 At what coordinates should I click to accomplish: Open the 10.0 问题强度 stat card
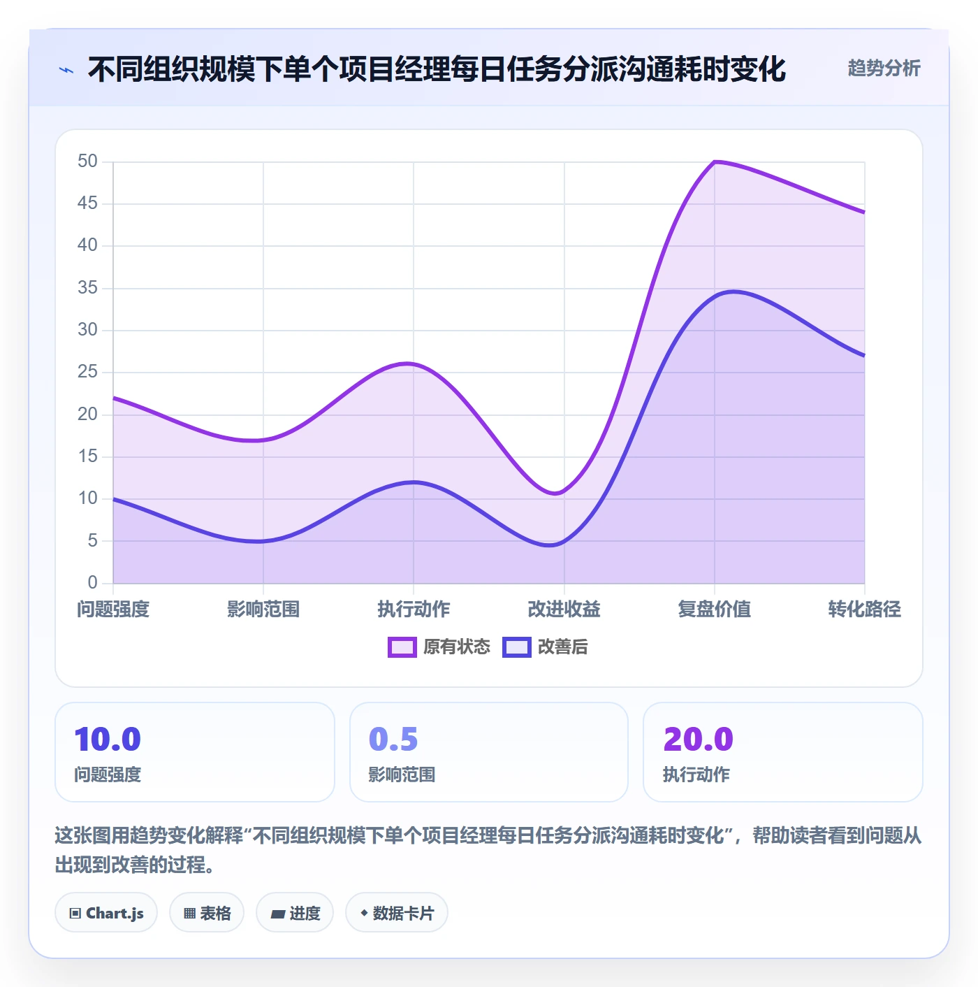(195, 752)
